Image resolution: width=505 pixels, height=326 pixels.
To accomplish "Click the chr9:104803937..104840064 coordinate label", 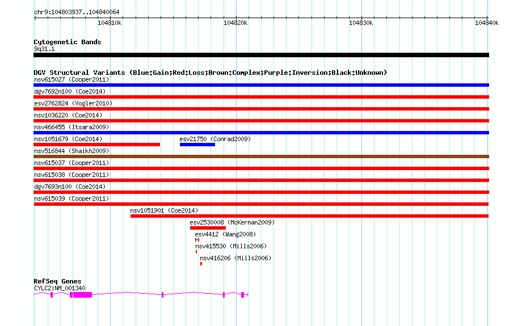I will click(x=77, y=12).
